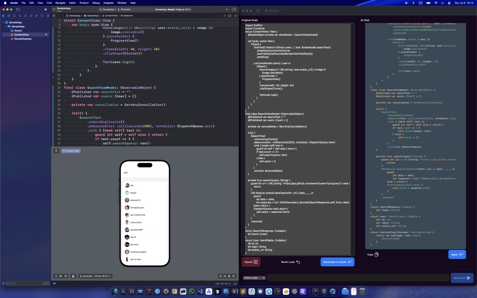Viewport: 477px width, 298px height.
Task: Run the SampleApp with the play button
Action: click(x=46, y=10)
